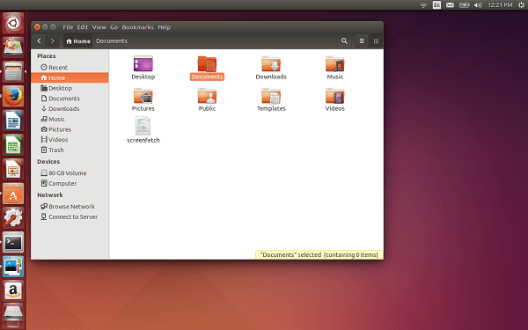This screenshot has width=528, height=330.
Task: Launch LibreOffice Writer from the launcher
Action: (13, 121)
